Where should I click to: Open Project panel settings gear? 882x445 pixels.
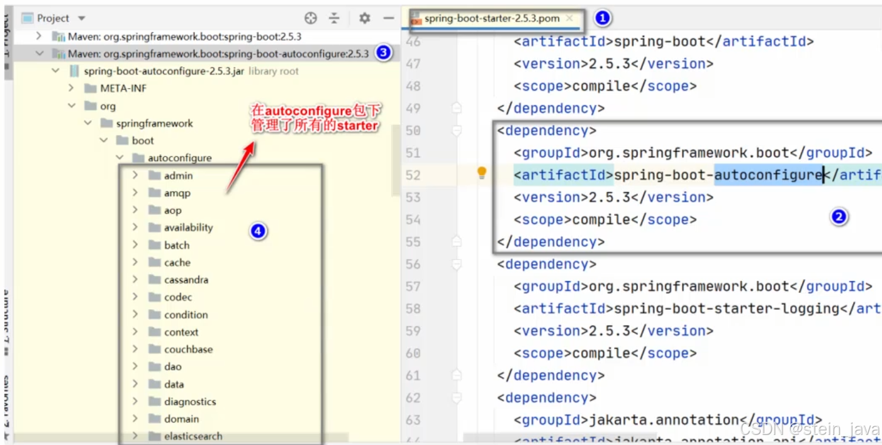click(x=364, y=18)
